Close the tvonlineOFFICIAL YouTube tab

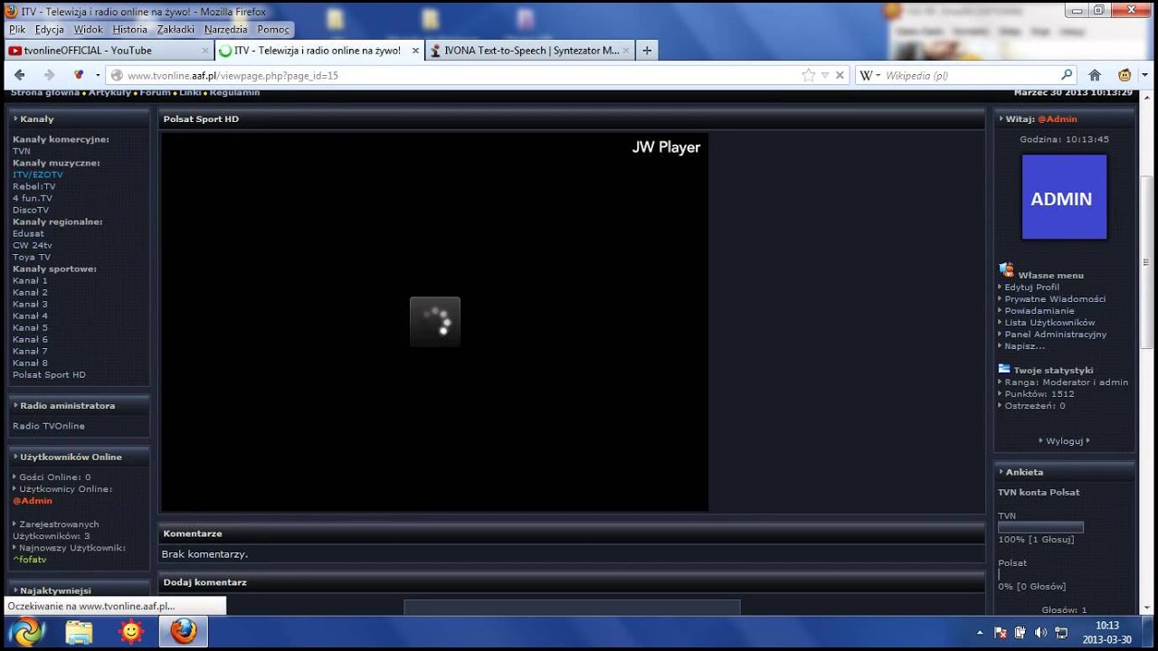[205, 51]
